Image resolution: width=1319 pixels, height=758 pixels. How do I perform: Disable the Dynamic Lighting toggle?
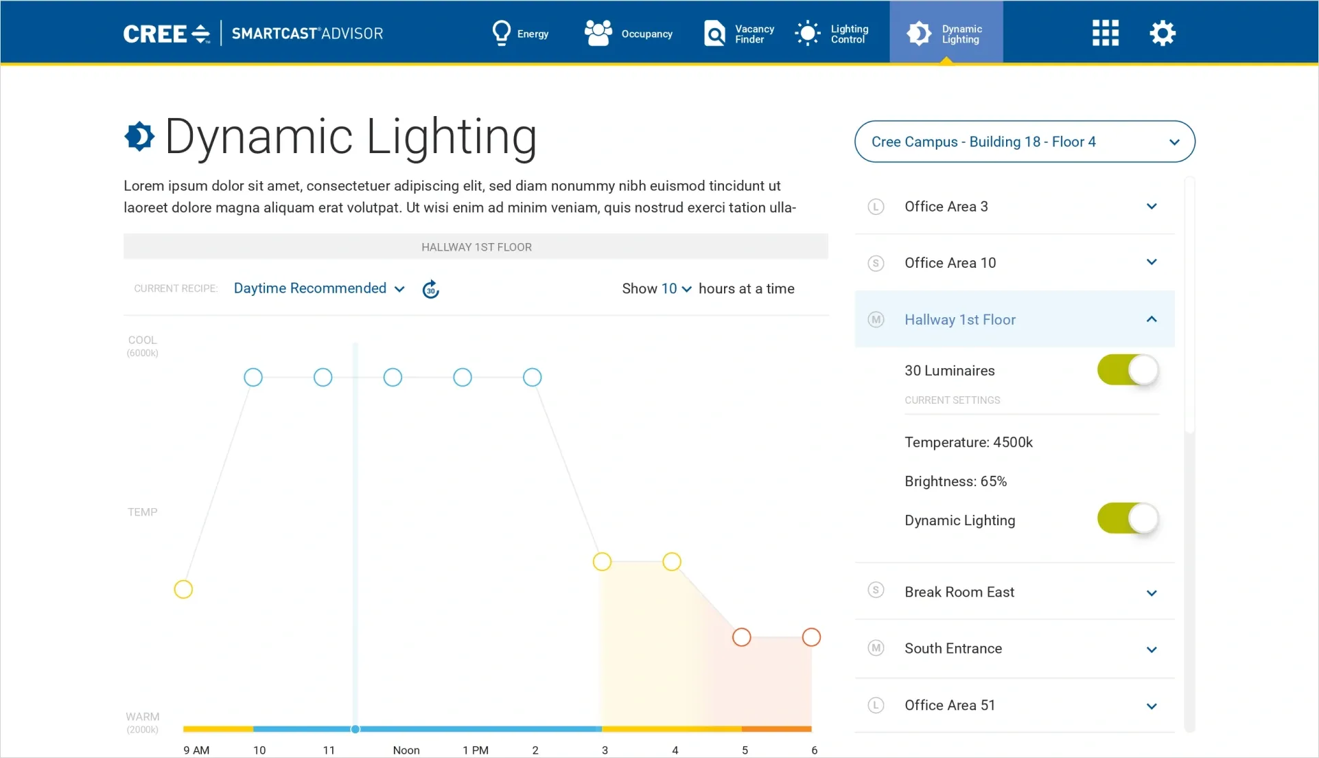coord(1127,519)
